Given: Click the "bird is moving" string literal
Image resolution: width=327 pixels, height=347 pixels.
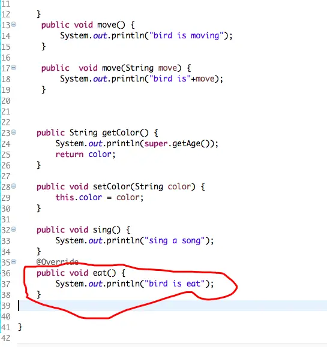Looking at the screenshot, I should [186, 35].
